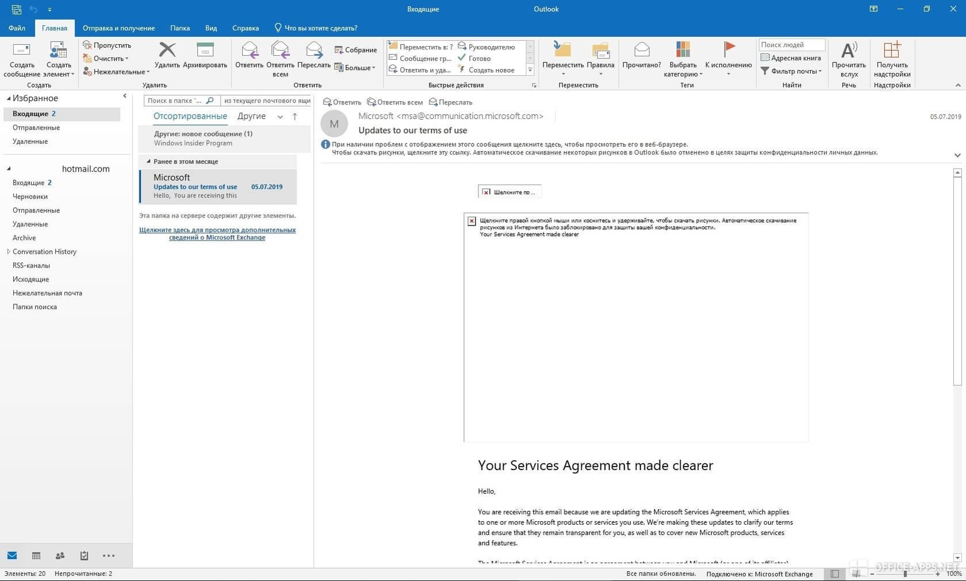Open the 'Другие: новое сообщение' notification
The width and height of the screenshot is (966, 581).
click(x=224, y=139)
